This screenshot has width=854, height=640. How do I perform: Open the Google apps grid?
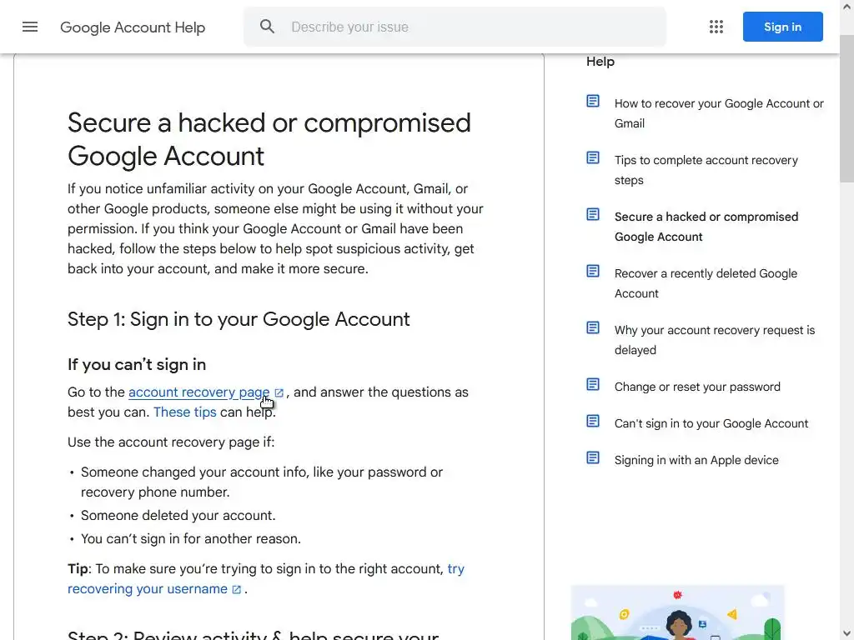coord(716,27)
